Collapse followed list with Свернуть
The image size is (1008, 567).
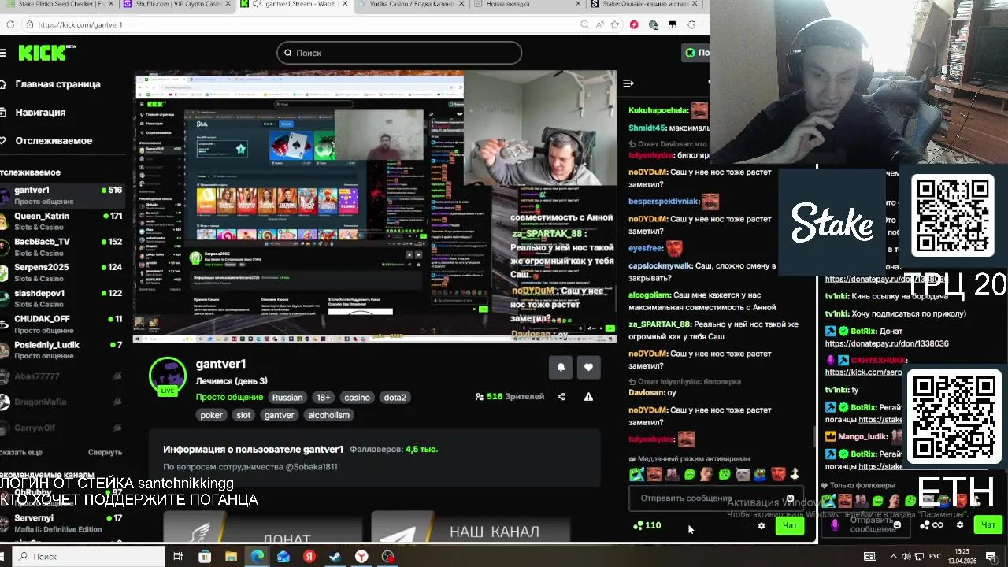[x=105, y=453]
